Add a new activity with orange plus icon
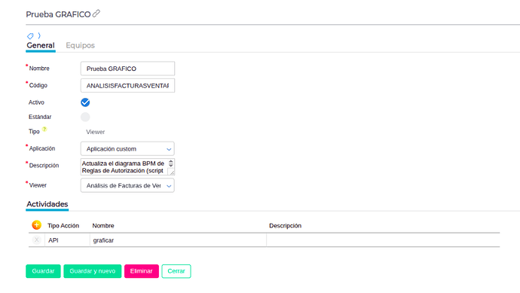Image resolution: width=520 pixels, height=293 pixels. [36, 225]
